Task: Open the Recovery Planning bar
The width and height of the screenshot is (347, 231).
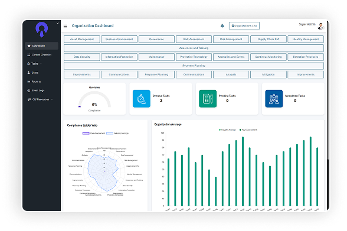Action: [x=194, y=65]
